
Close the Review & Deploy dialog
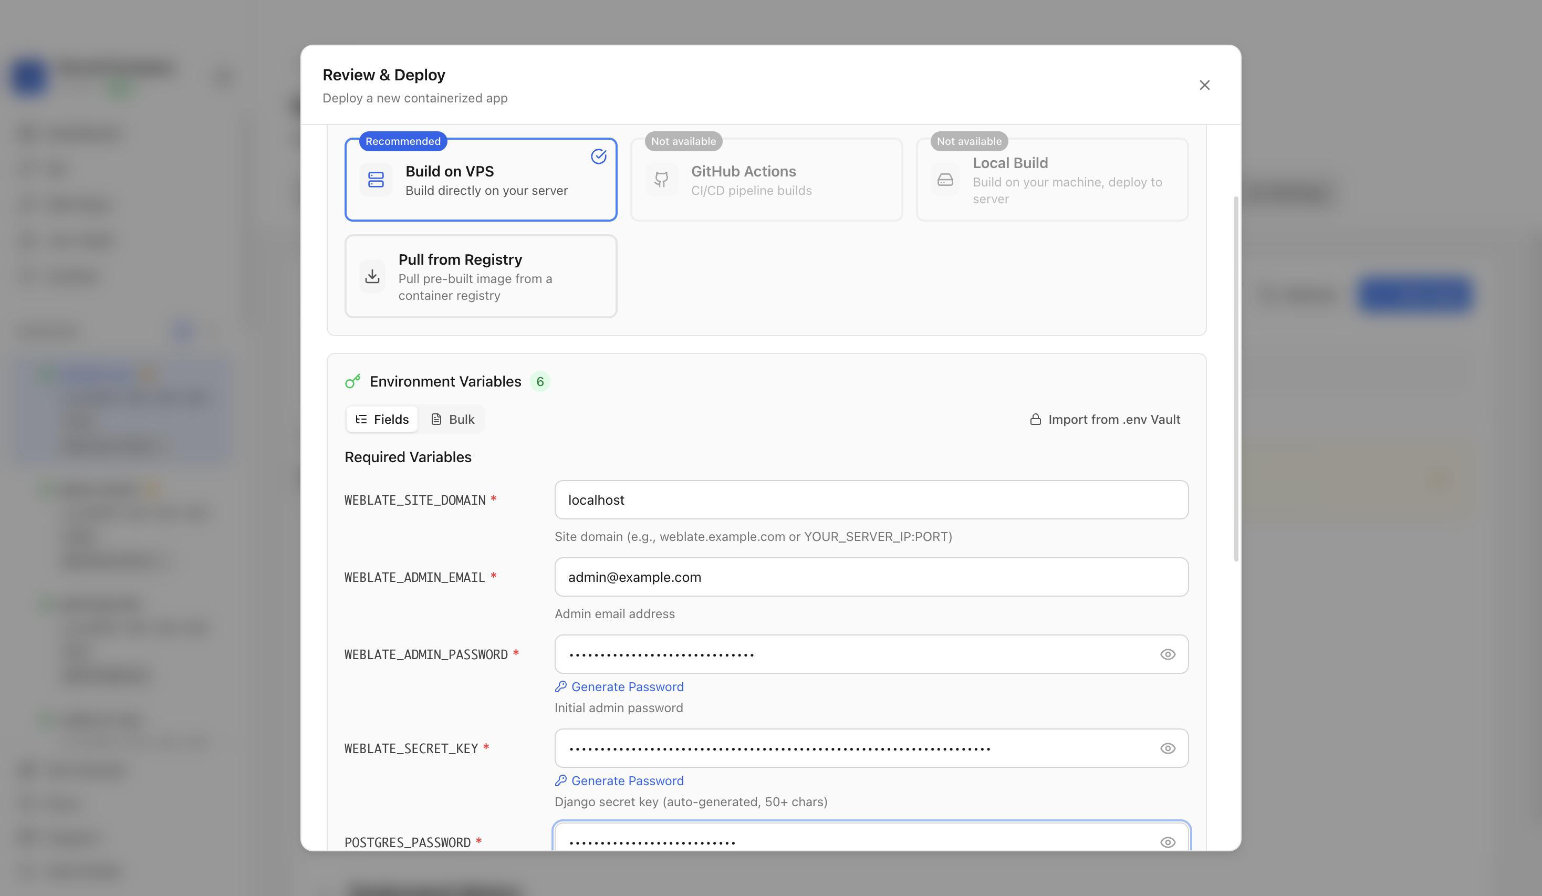[x=1204, y=85]
